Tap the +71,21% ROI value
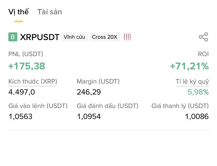This screenshot has width=217, height=166. point(189,66)
